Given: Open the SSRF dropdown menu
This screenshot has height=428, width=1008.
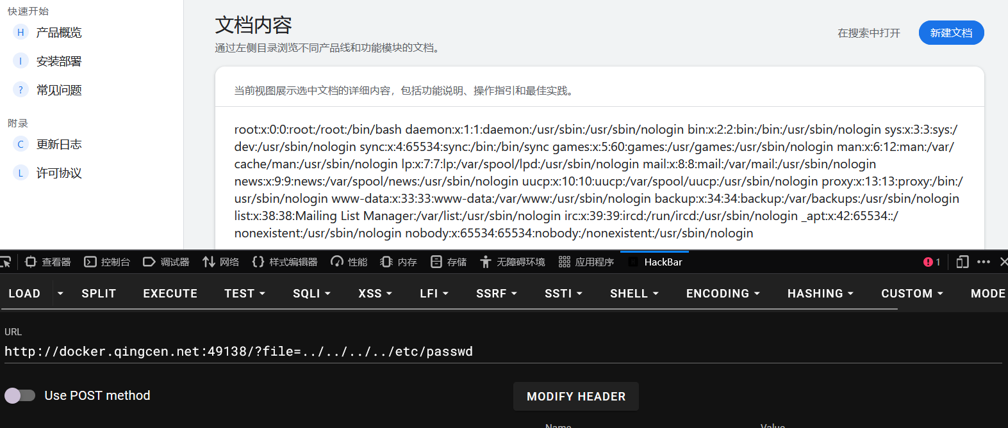Looking at the screenshot, I should (497, 294).
